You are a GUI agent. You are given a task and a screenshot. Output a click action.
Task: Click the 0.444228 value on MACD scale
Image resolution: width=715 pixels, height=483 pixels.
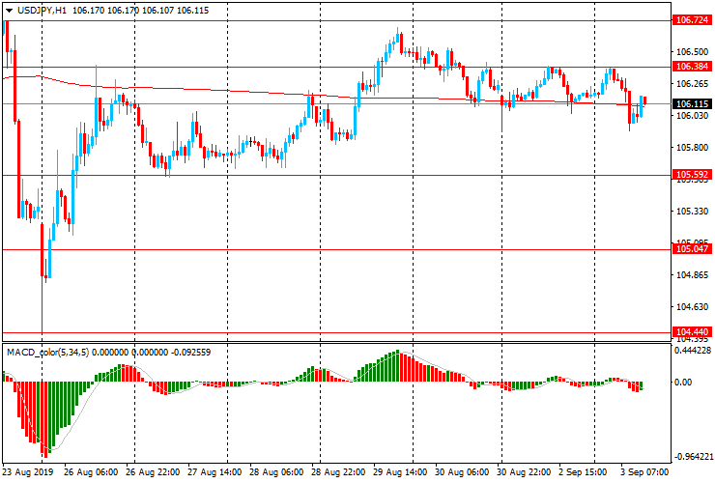click(692, 352)
